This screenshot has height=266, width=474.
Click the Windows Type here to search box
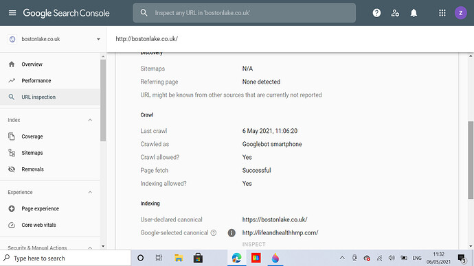coord(65,258)
